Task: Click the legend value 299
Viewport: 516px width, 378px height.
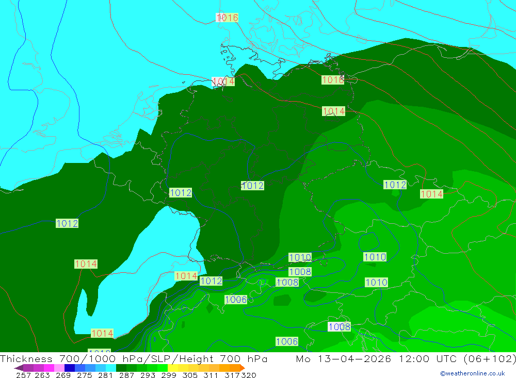Action: click(x=169, y=375)
